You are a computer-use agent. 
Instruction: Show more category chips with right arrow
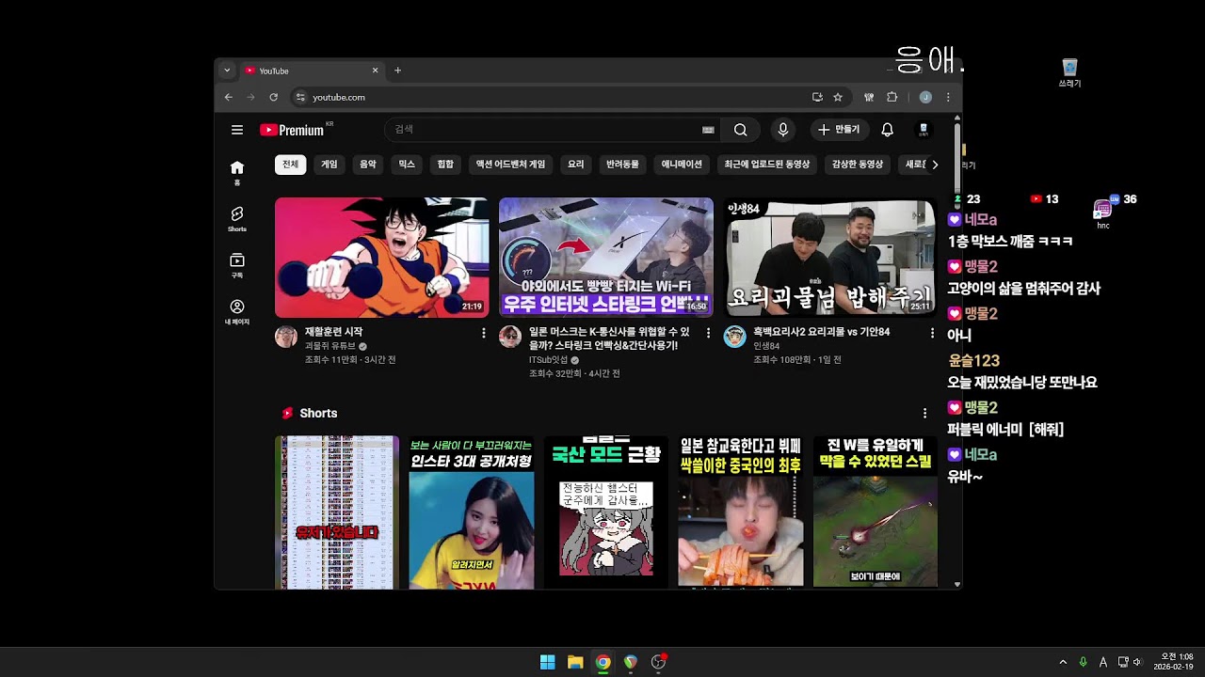(x=935, y=165)
